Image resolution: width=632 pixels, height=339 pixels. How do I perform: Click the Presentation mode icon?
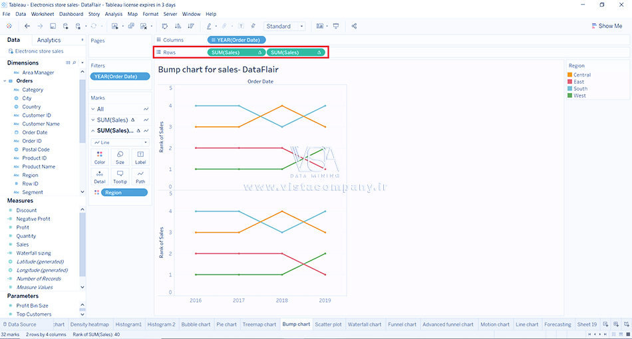[335, 26]
